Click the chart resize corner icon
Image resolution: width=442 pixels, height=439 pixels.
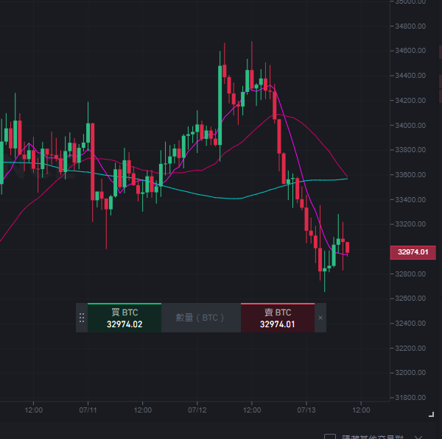click(431, 414)
